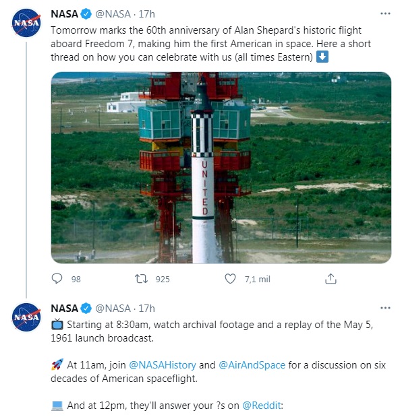This screenshot has width=402, height=417.
Task: Click the reply icon with 98 comments
Action: (x=57, y=279)
